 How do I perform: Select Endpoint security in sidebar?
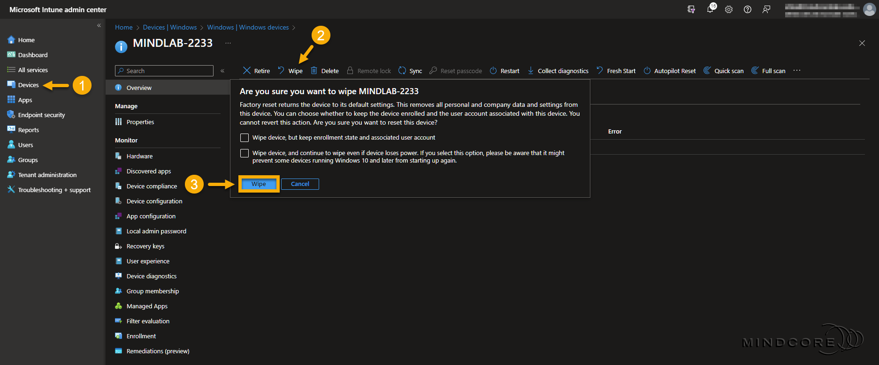tap(41, 115)
